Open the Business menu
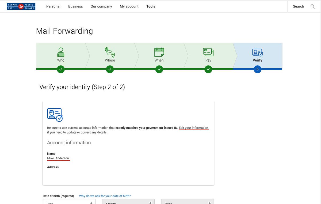This screenshot has width=321, height=204. pyautogui.click(x=75, y=6)
